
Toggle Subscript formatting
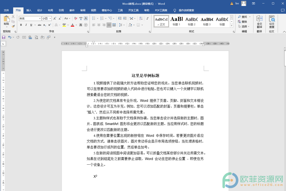pyautogui.click(x=44, y=25)
